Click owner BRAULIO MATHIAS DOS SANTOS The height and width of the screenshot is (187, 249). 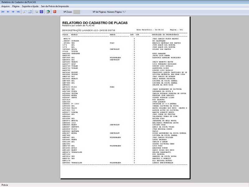click(x=167, y=43)
